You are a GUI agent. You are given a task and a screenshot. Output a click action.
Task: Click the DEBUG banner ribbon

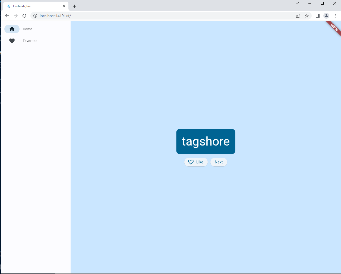point(334,27)
